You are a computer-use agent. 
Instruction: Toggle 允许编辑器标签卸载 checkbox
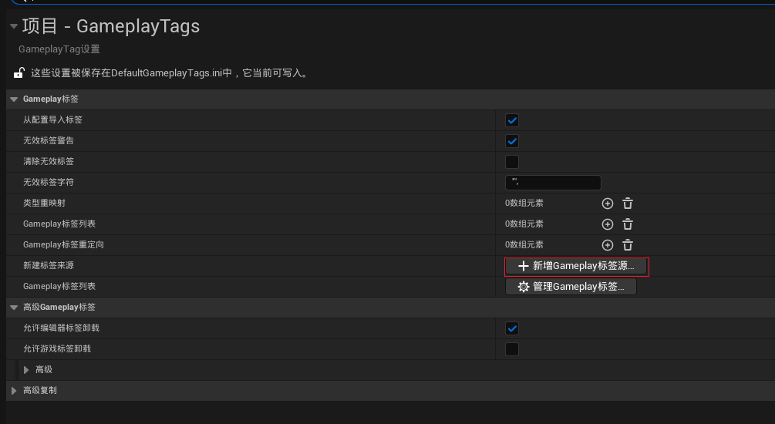click(512, 328)
